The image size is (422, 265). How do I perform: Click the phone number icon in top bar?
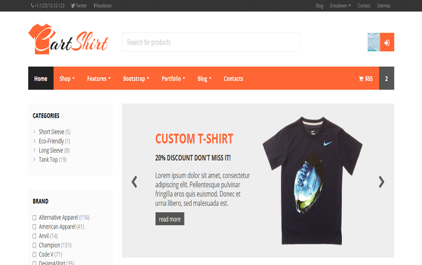(33, 5)
